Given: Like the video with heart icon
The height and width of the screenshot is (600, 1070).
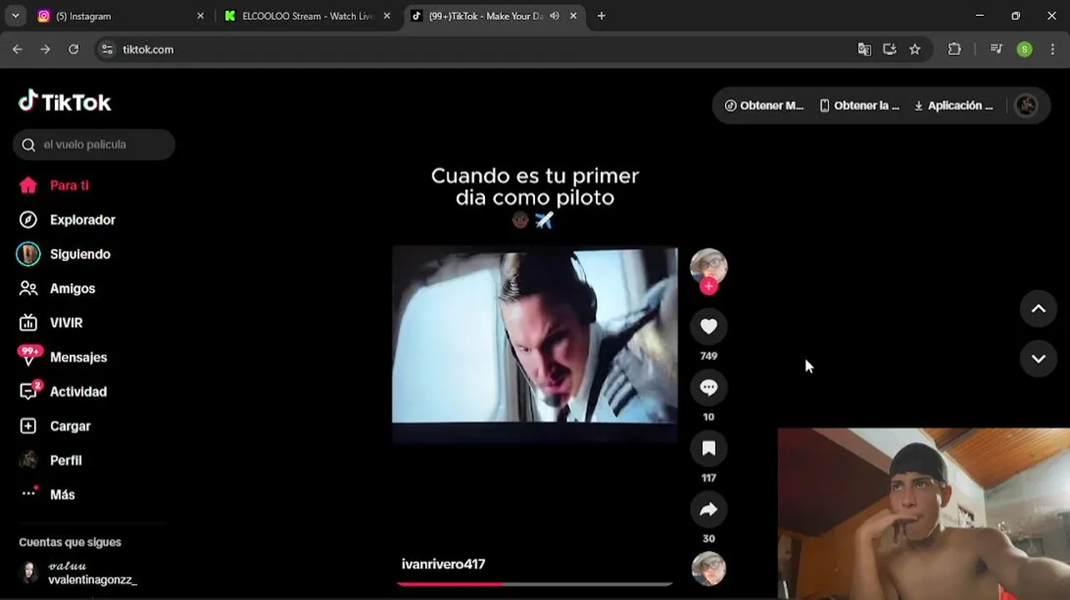Looking at the screenshot, I should [708, 327].
